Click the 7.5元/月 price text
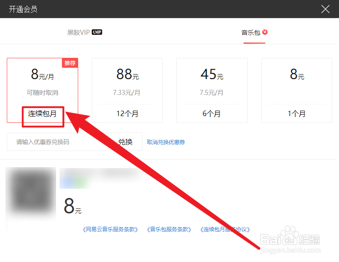 coord(212,93)
